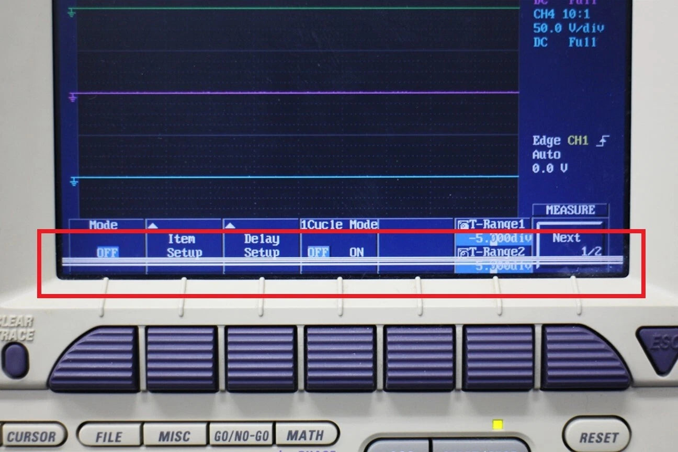Select the MATH key
This screenshot has height=452, width=678.
[306, 435]
